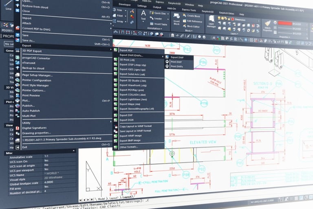Select Print DWF option
Screen dimensions: 313x209
click(176, 62)
